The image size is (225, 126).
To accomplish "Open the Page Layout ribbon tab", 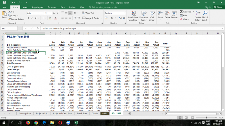I will (x=37, y=7).
